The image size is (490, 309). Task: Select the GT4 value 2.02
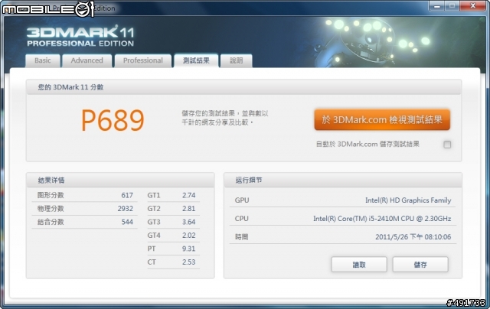coord(189,236)
